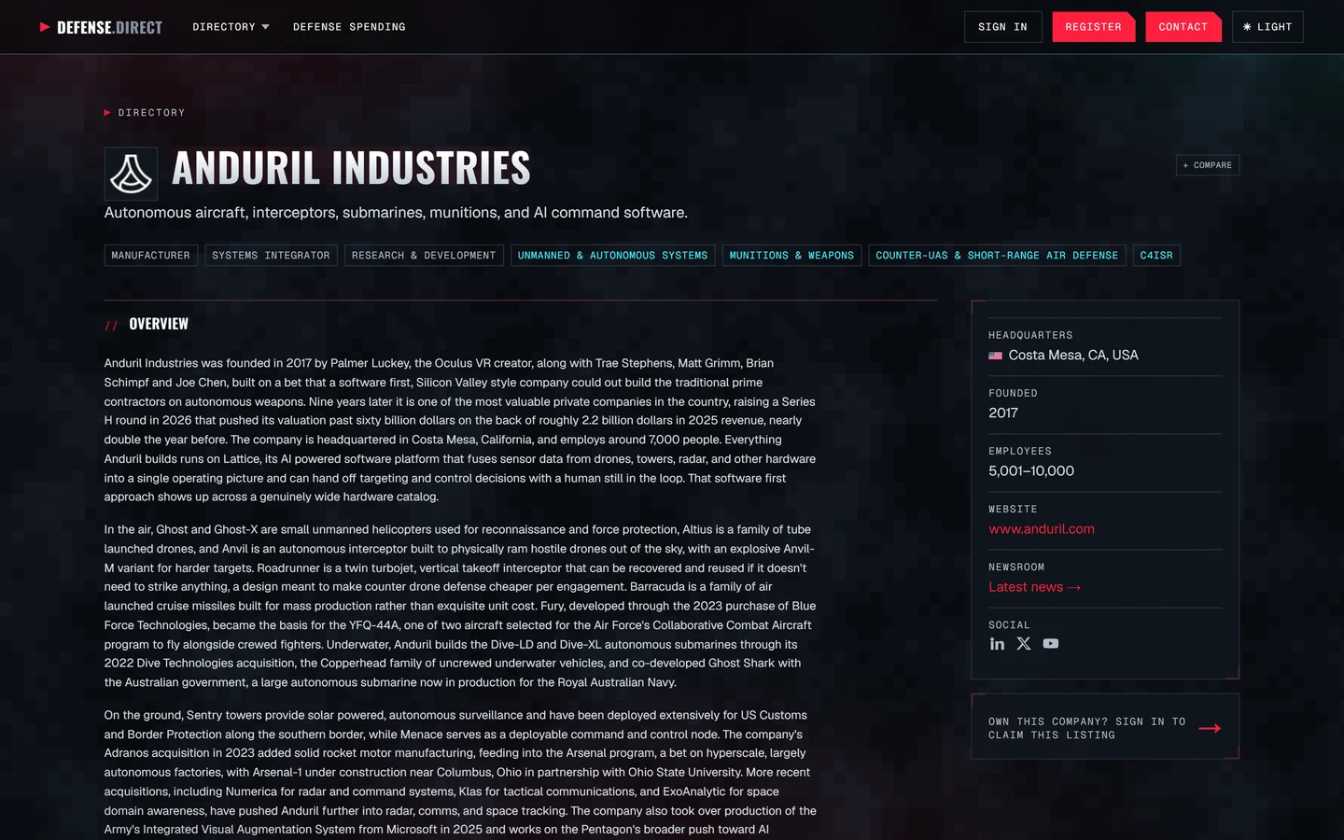Click the Anduril company logo thumbnail
This screenshot has height=840, width=1344.
pyautogui.click(x=131, y=174)
